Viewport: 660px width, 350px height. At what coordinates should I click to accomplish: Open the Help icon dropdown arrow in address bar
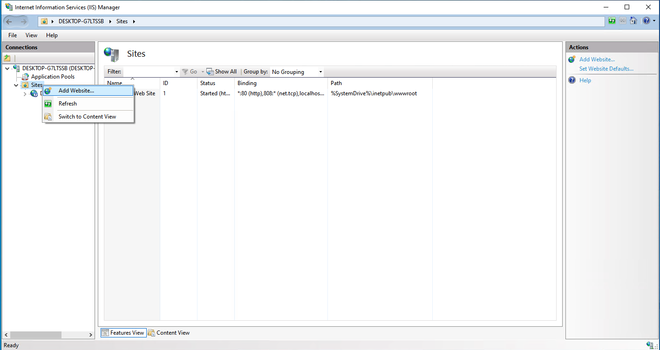654,21
